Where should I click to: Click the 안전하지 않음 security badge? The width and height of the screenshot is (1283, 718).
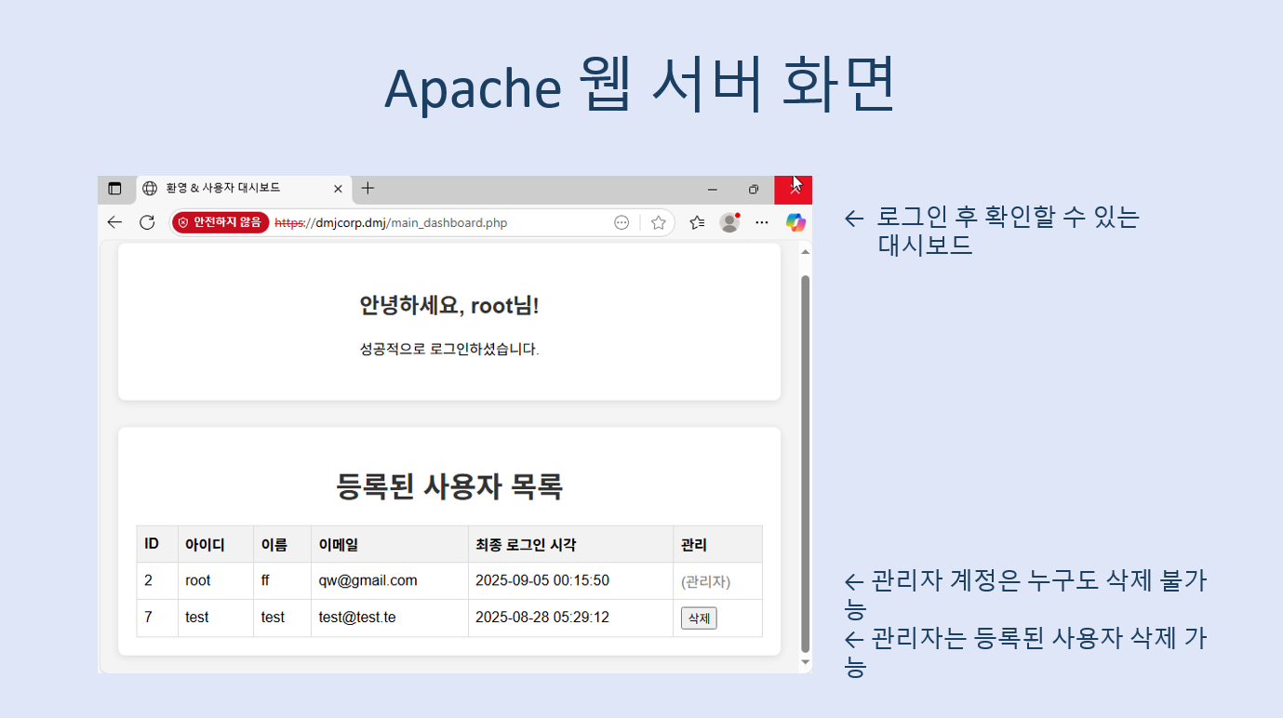[220, 222]
